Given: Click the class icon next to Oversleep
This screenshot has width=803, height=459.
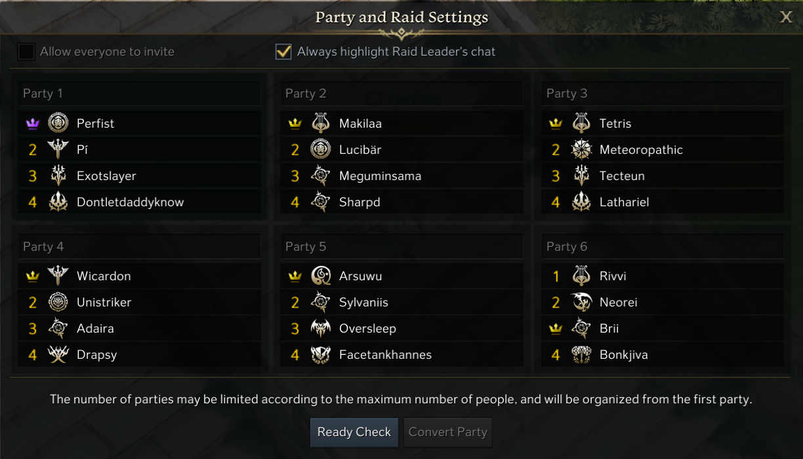Looking at the screenshot, I should point(321,328).
